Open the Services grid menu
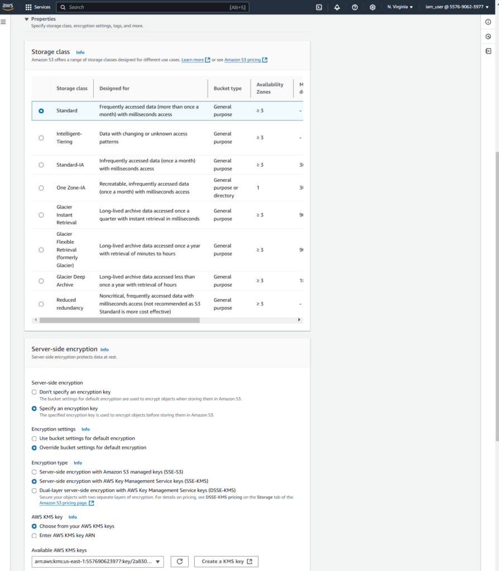 pyautogui.click(x=38, y=7)
